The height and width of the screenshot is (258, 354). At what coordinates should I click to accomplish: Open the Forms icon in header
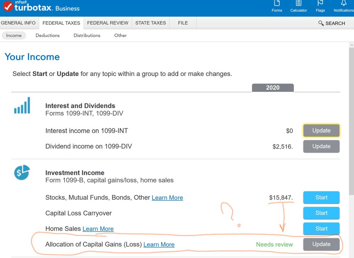point(277,4)
